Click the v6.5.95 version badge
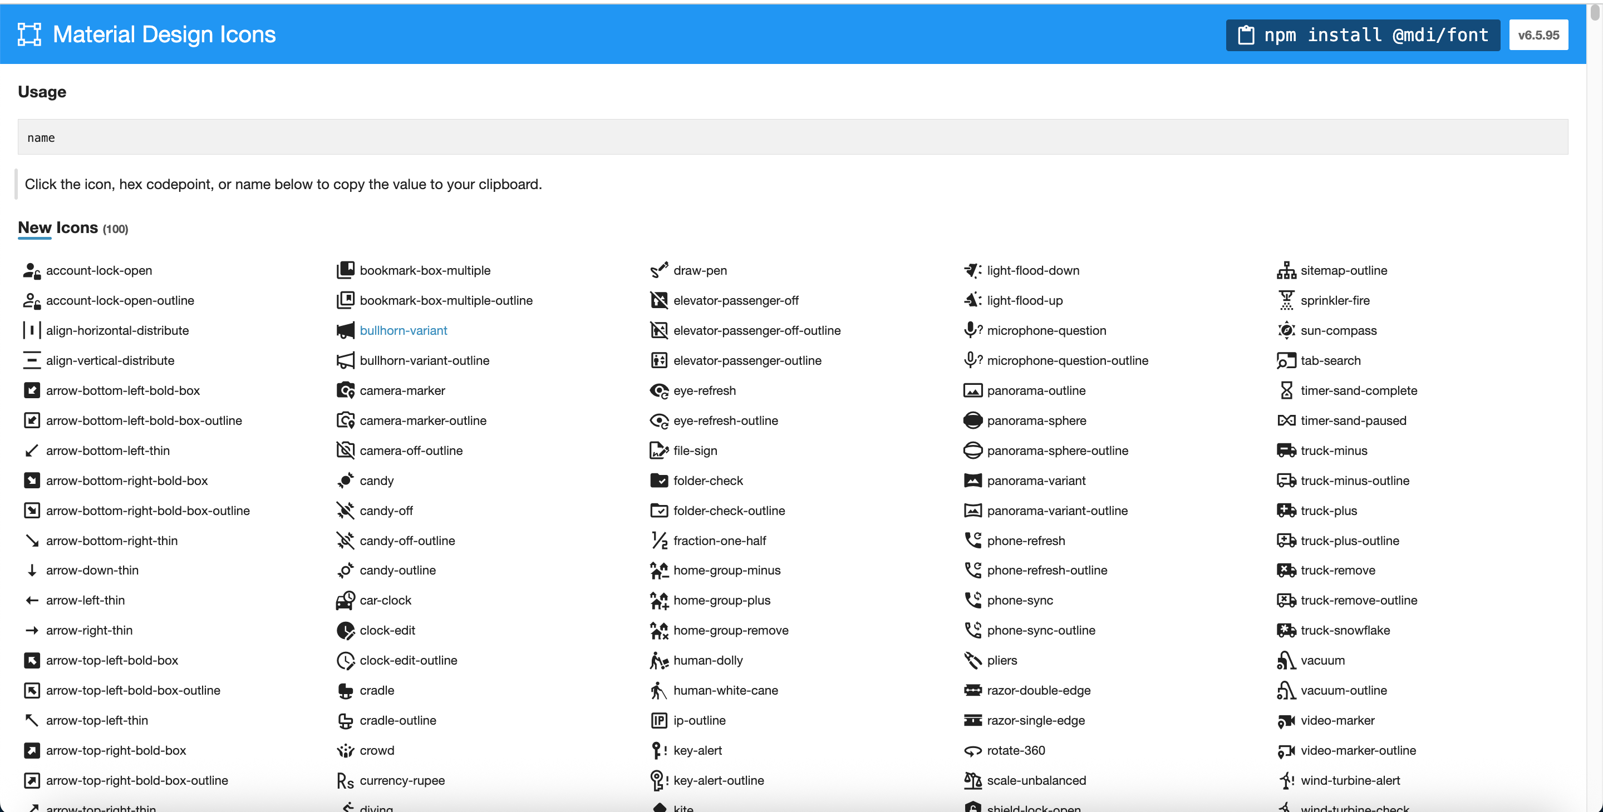Image resolution: width=1603 pixels, height=812 pixels. [x=1538, y=35]
